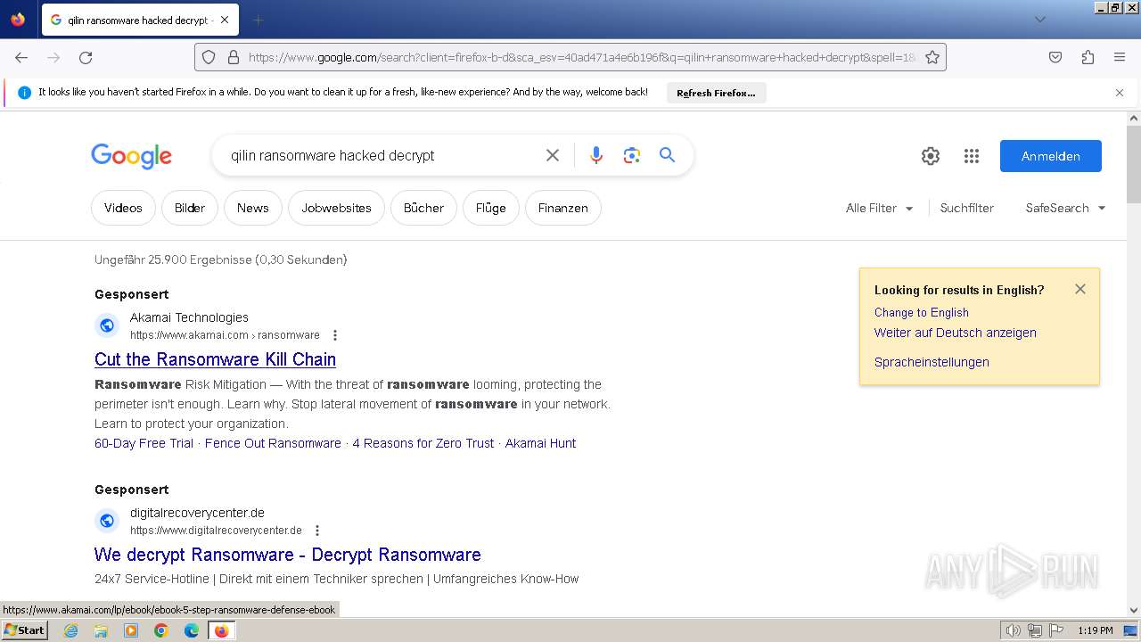Click the vertical scrollbar down arrow

click(x=1134, y=611)
